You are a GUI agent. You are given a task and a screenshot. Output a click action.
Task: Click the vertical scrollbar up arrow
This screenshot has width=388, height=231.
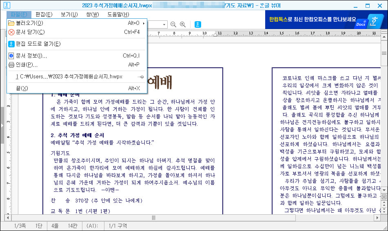click(384, 37)
